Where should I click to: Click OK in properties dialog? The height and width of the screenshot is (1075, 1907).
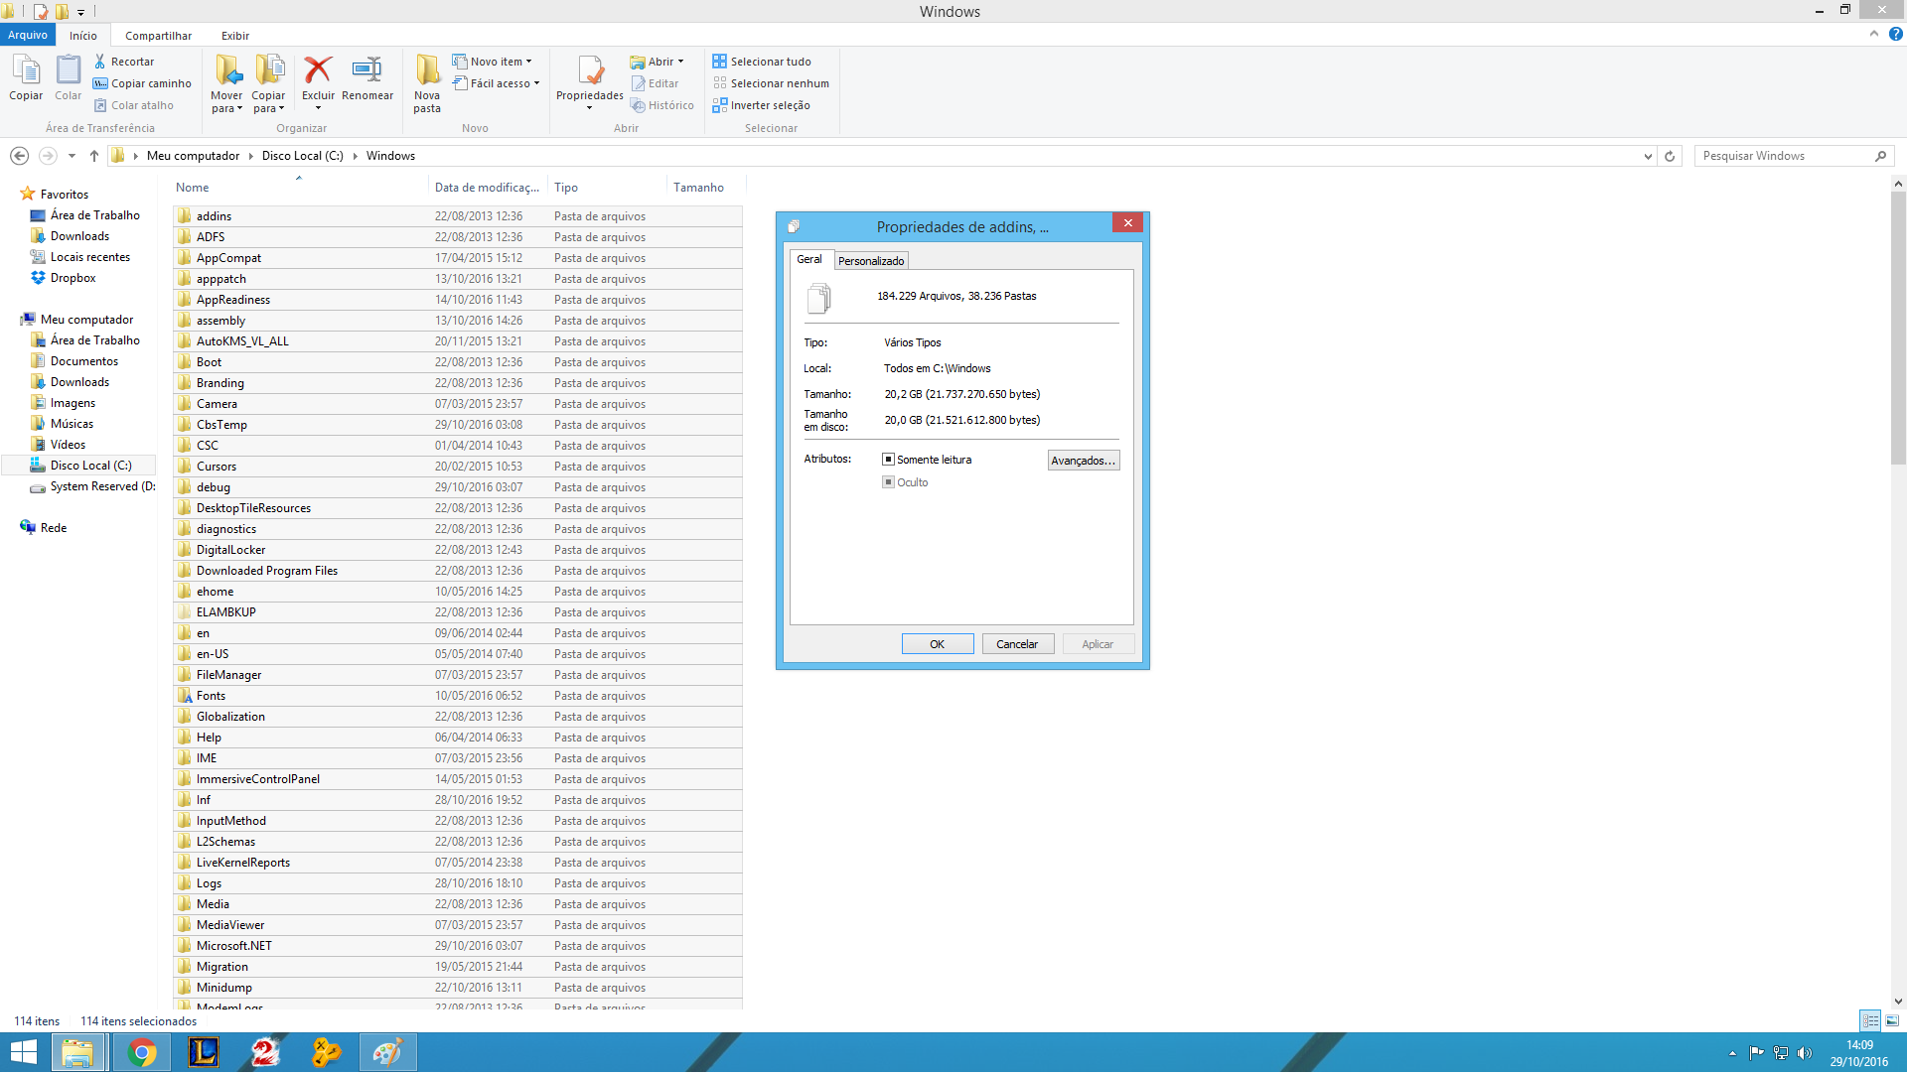click(938, 644)
